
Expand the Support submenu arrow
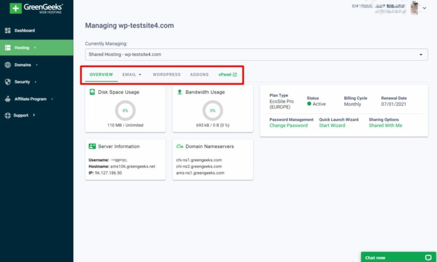[34, 115]
